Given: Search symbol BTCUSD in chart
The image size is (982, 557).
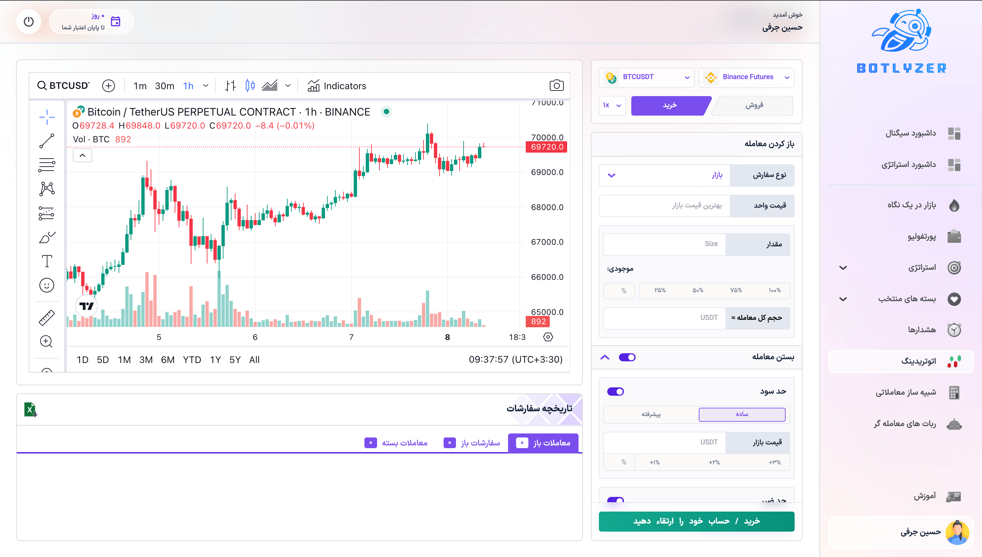Looking at the screenshot, I should click(63, 86).
